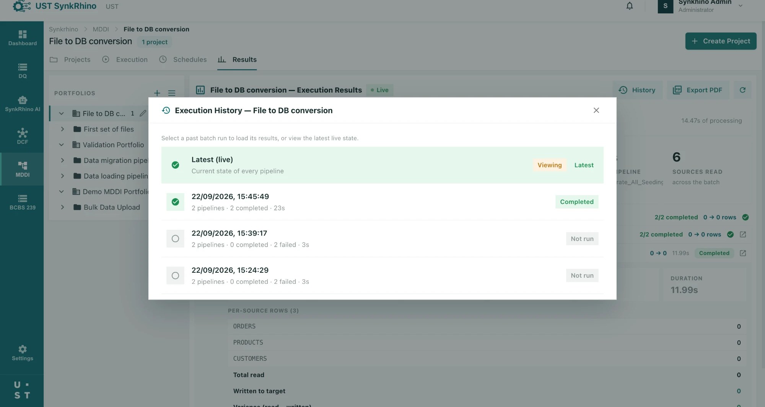Click the notifications bell icon
The image size is (765, 407).
[x=629, y=6]
